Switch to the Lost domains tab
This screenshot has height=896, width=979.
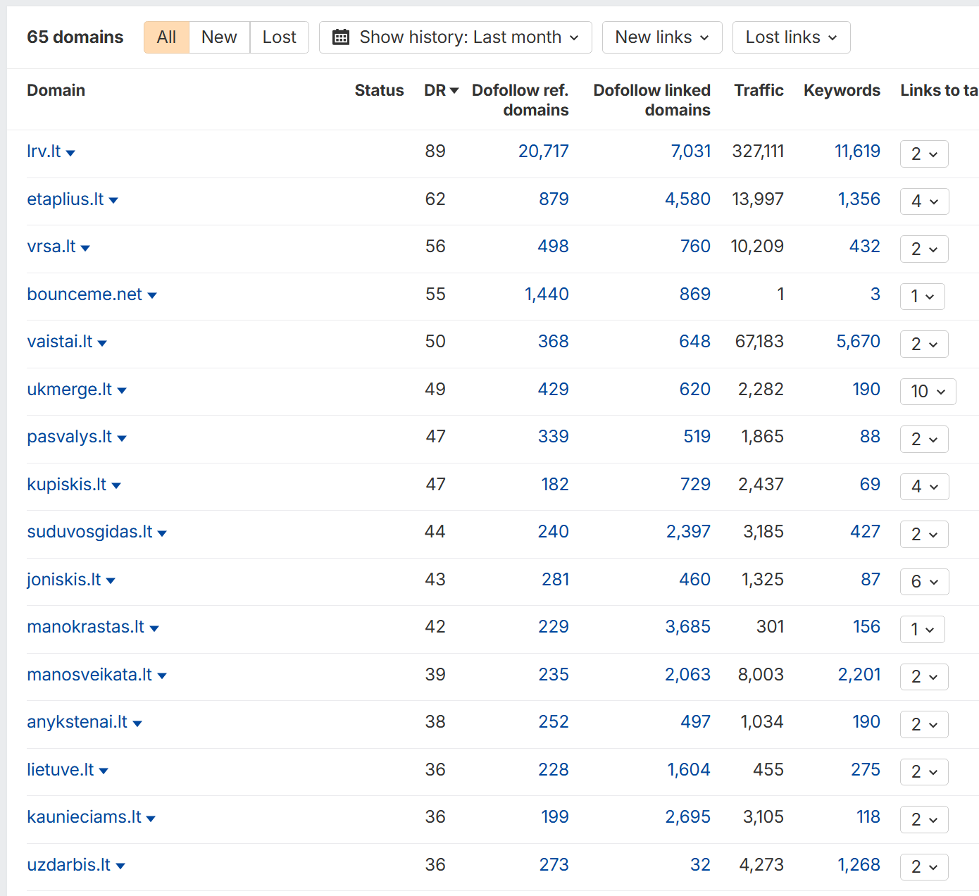pyautogui.click(x=279, y=37)
